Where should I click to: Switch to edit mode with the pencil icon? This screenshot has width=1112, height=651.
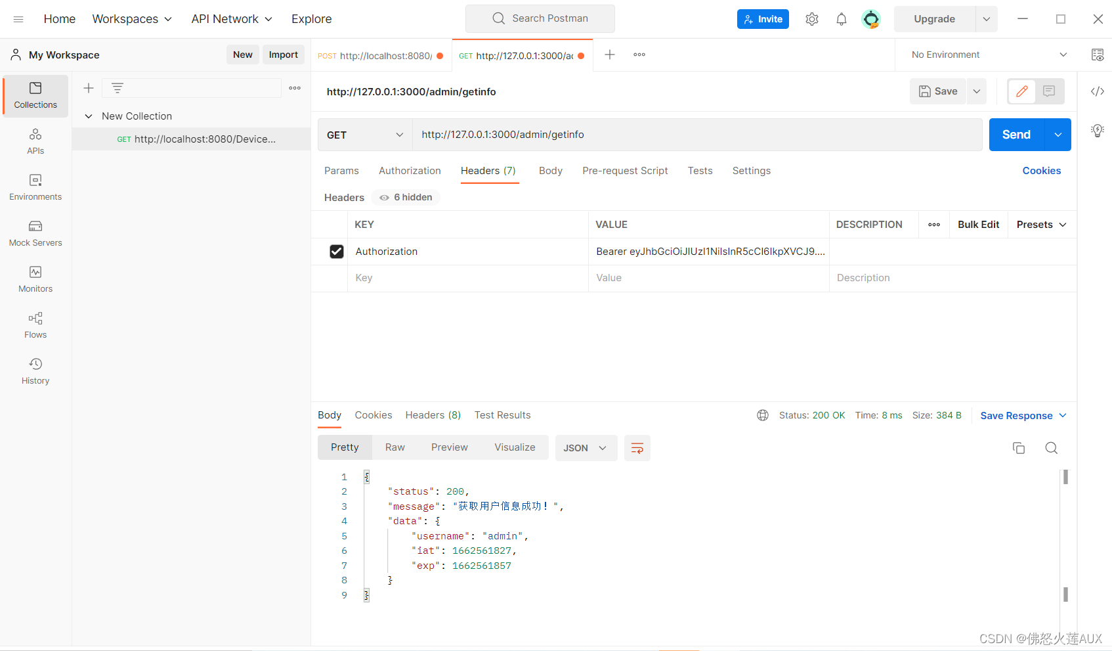[x=1022, y=91]
